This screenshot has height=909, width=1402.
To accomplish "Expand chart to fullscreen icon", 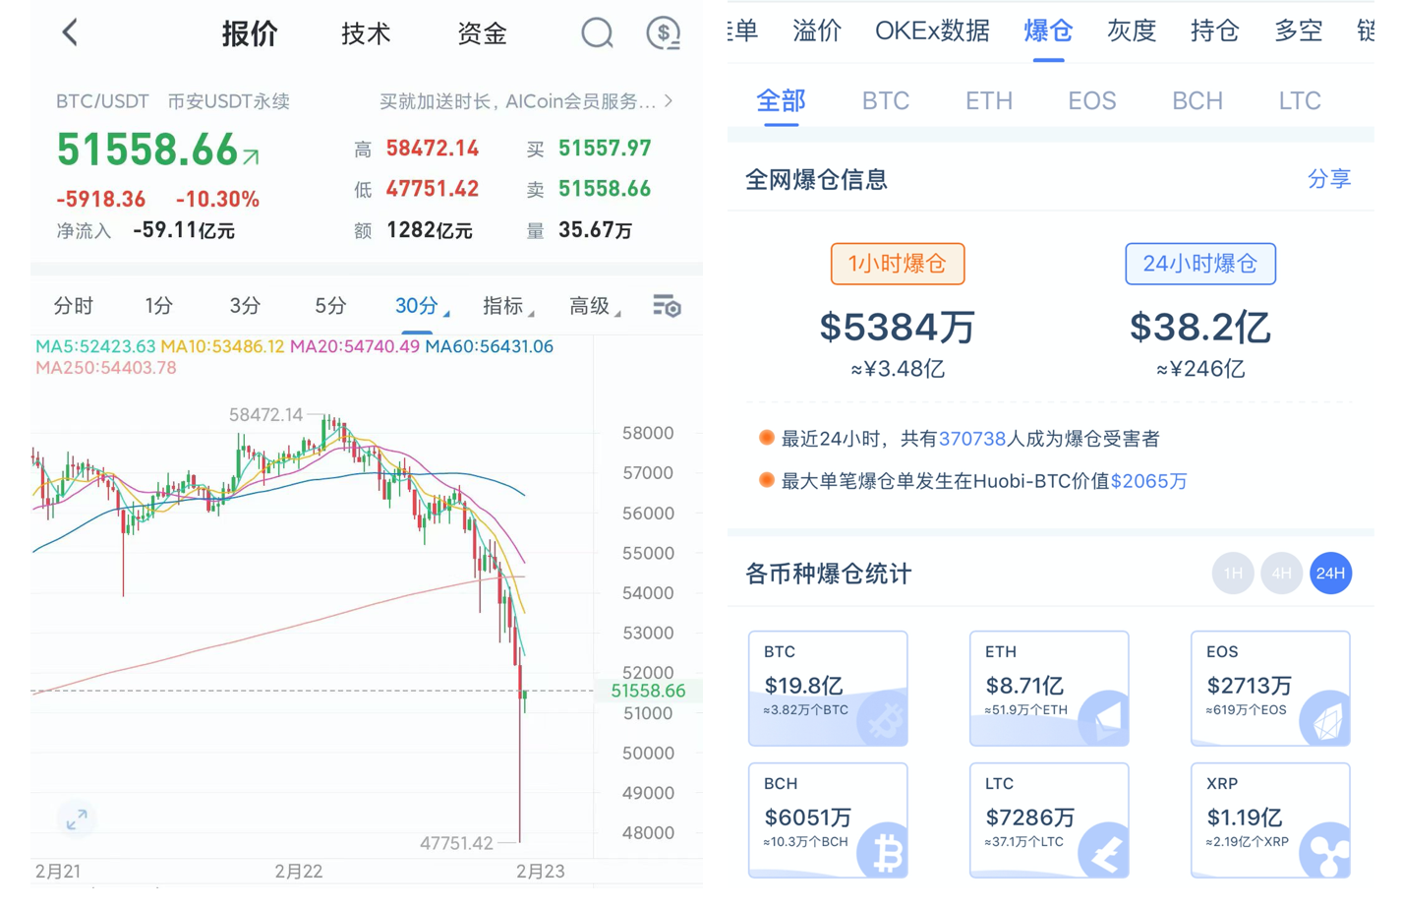I will coord(77,818).
